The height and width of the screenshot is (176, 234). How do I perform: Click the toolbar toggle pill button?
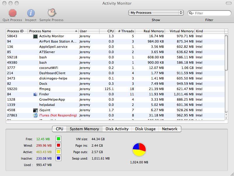(229, 3)
